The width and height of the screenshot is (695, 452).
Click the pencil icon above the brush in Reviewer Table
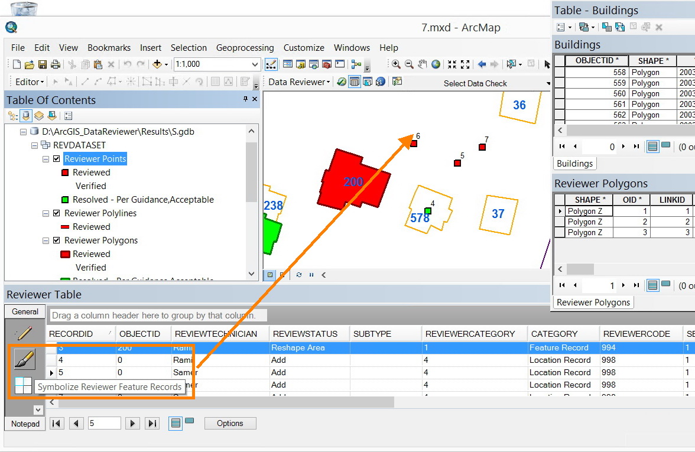click(x=23, y=333)
